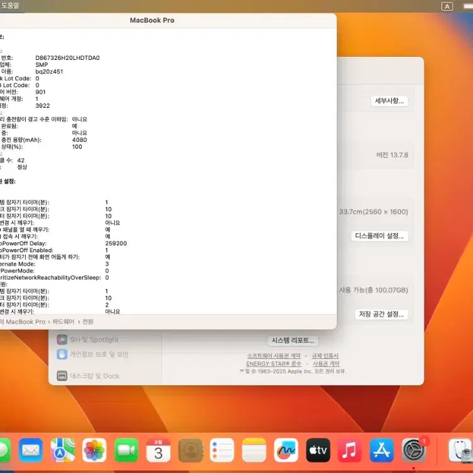Select serial value D867326H20LHDTDA0
The height and width of the screenshot is (473, 473).
(67, 58)
